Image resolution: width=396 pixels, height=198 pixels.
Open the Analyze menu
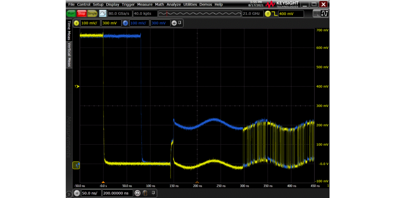pyautogui.click(x=174, y=4)
